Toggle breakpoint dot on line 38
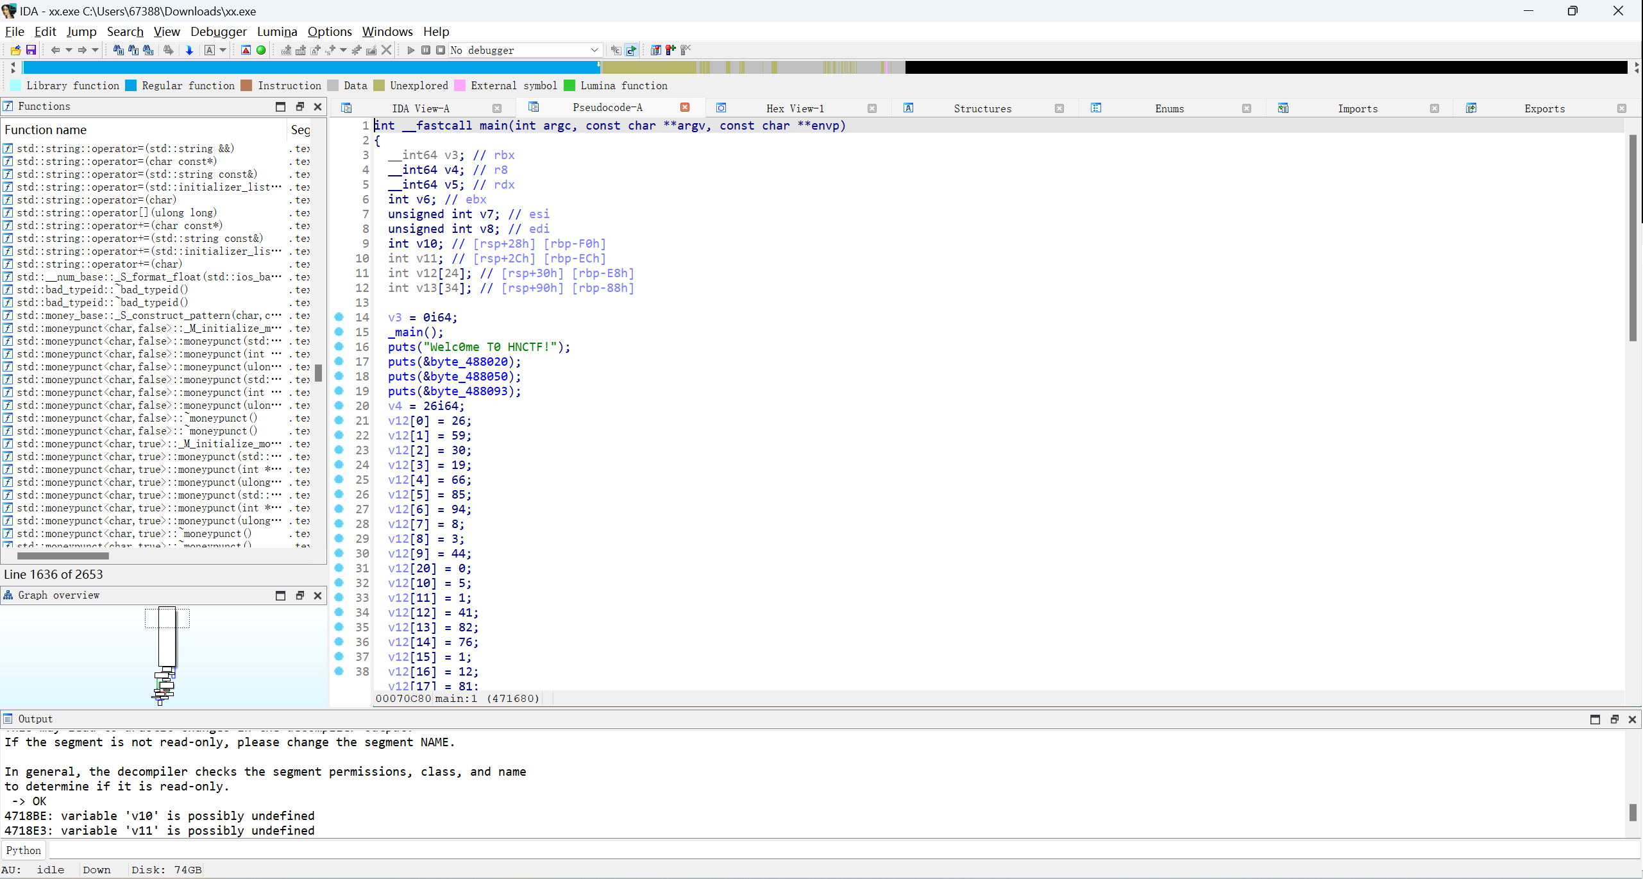The width and height of the screenshot is (1643, 879). pos(339,671)
